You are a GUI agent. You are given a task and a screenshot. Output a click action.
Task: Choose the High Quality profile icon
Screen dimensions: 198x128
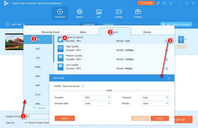[x=60, y=48]
